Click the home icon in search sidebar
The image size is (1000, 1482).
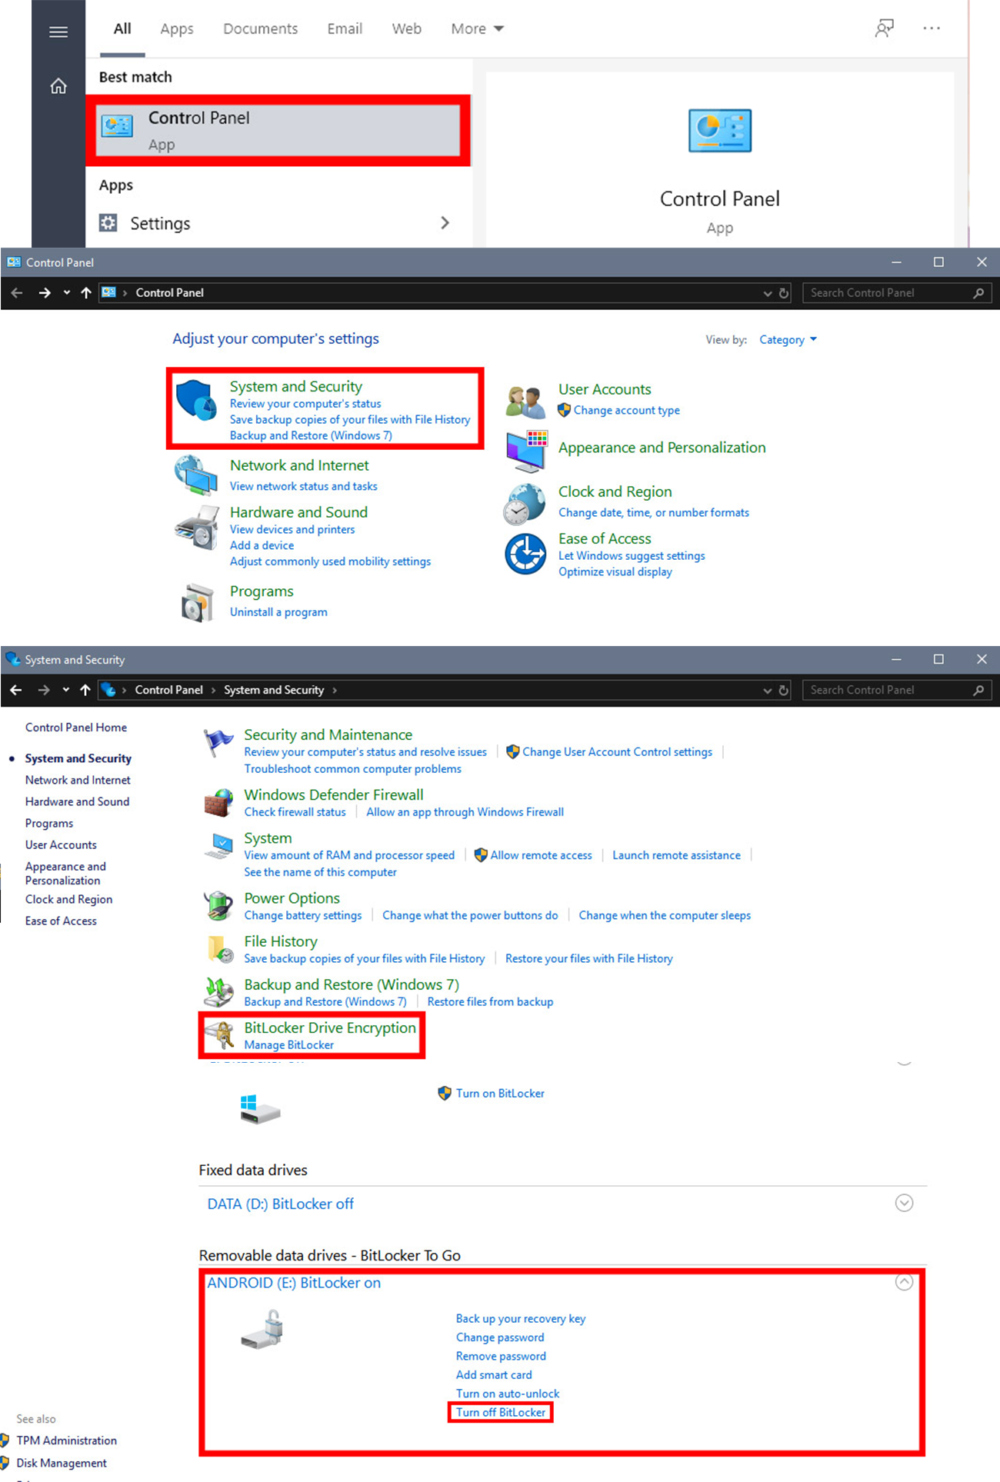tap(58, 86)
